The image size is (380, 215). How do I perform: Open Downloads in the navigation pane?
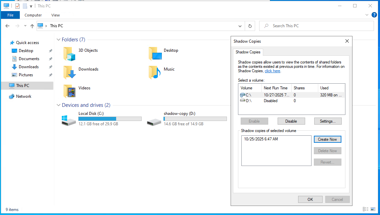(29, 67)
